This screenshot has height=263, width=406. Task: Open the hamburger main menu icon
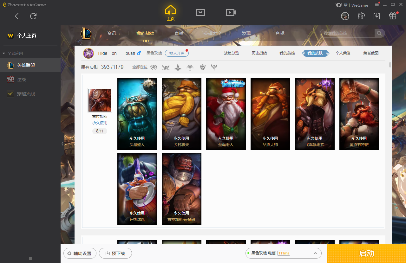(x=377, y=4)
